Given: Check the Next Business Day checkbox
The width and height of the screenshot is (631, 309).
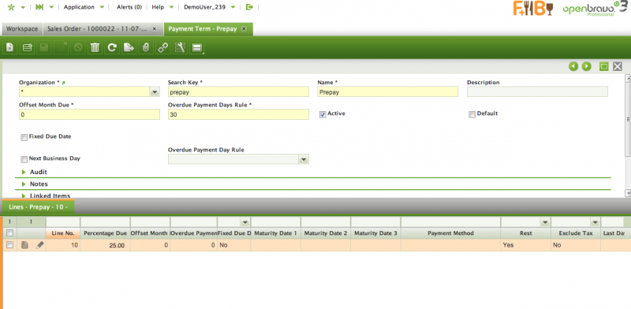Looking at the screenshot, I should pyautogui.click(x=24, y=159).
